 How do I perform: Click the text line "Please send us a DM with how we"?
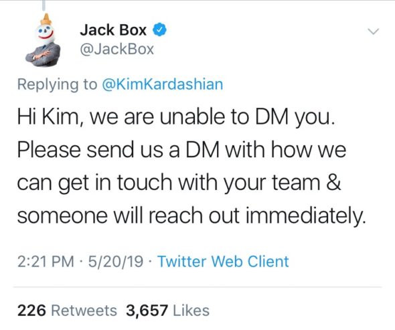pyautogui.click(x=181, y=150)
